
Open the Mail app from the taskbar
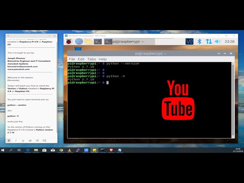pyautogui.click(x=53, y=150)
